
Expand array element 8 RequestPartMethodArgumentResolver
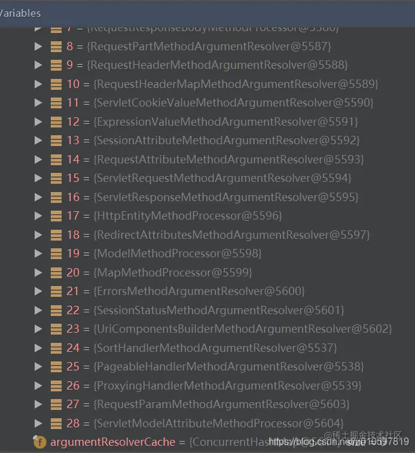38,46
